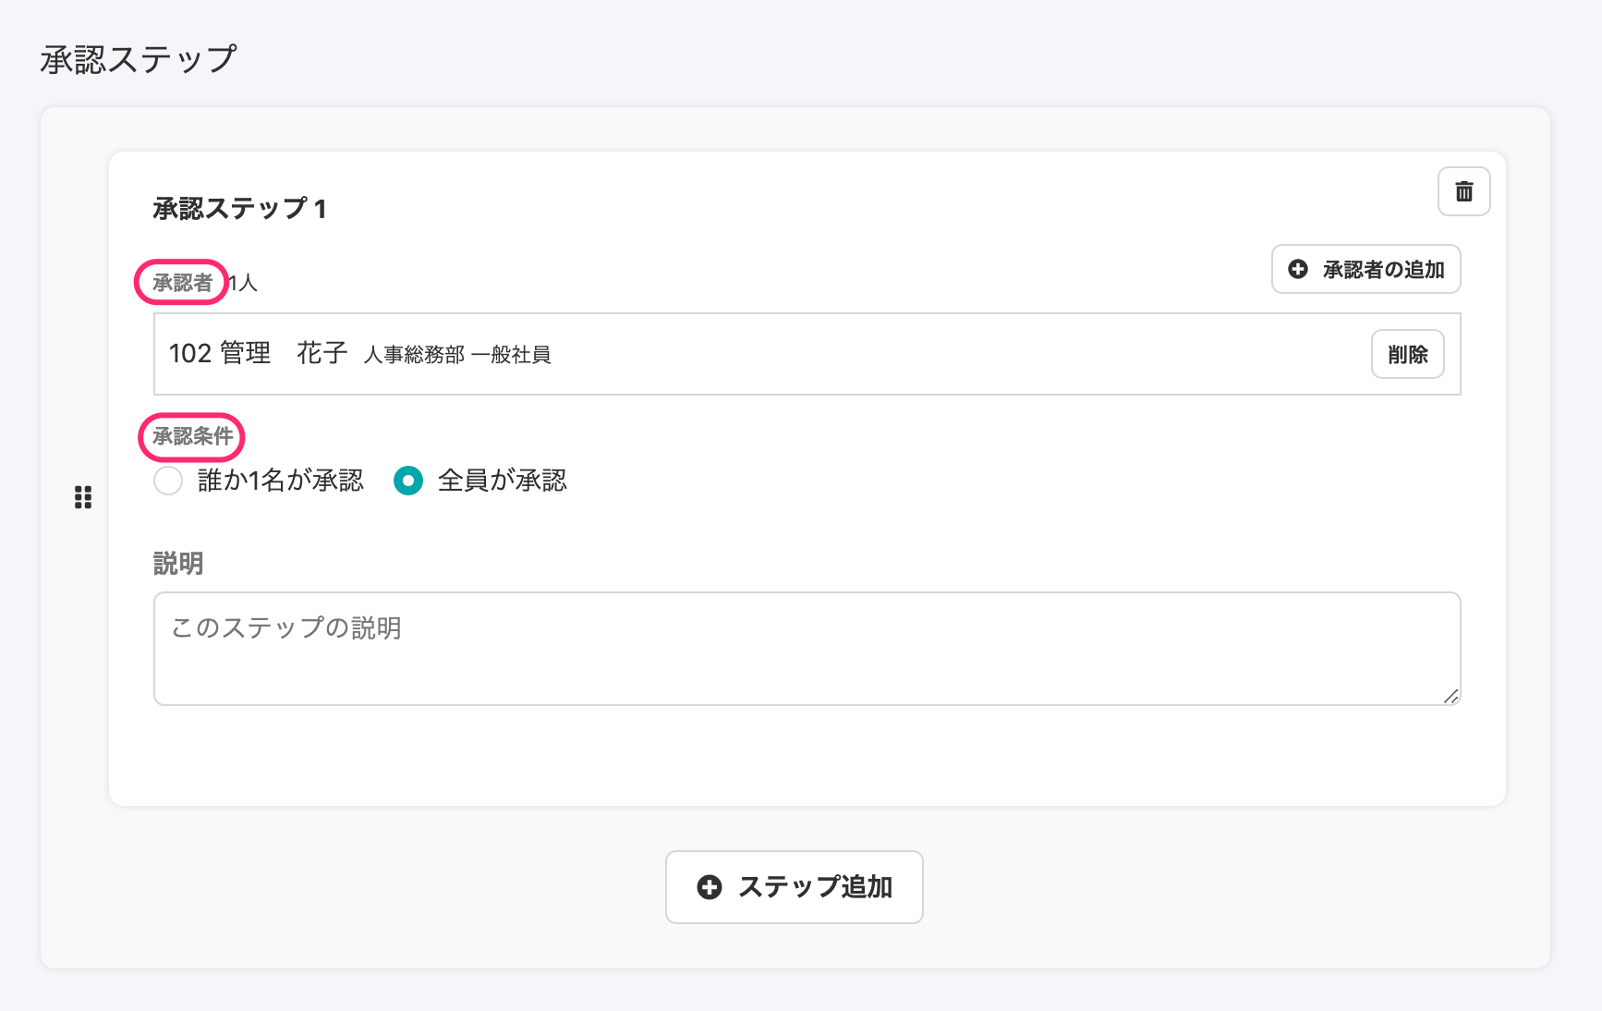The height and width of the screenshot is (1011, 1602).
Task: Click approver row 102 管理 花子
Action: tap(807, 354)
